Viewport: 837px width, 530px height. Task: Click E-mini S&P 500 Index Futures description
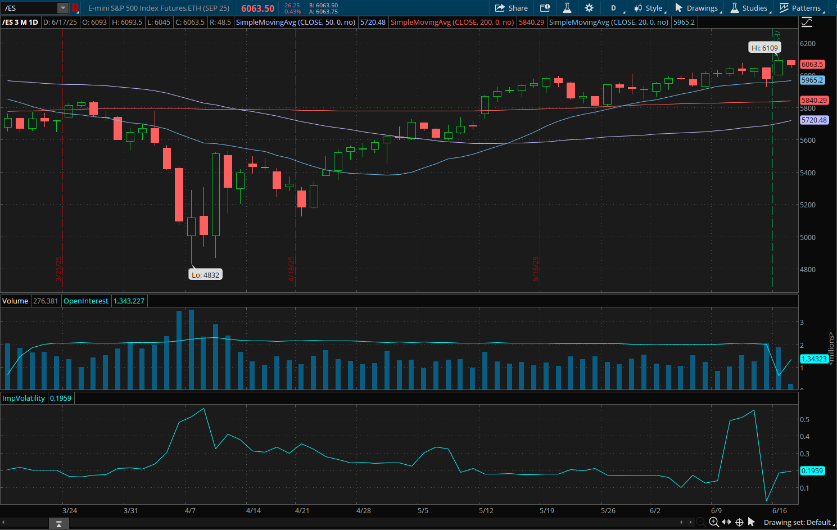coord(159,8)
